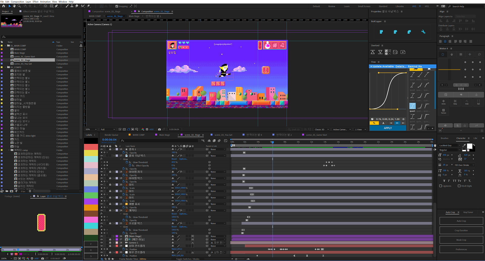The width and height of the screenshot is (485, 261).
Task: Click the Motion 4 Animo tool
Action: click(x=444, y=102)
